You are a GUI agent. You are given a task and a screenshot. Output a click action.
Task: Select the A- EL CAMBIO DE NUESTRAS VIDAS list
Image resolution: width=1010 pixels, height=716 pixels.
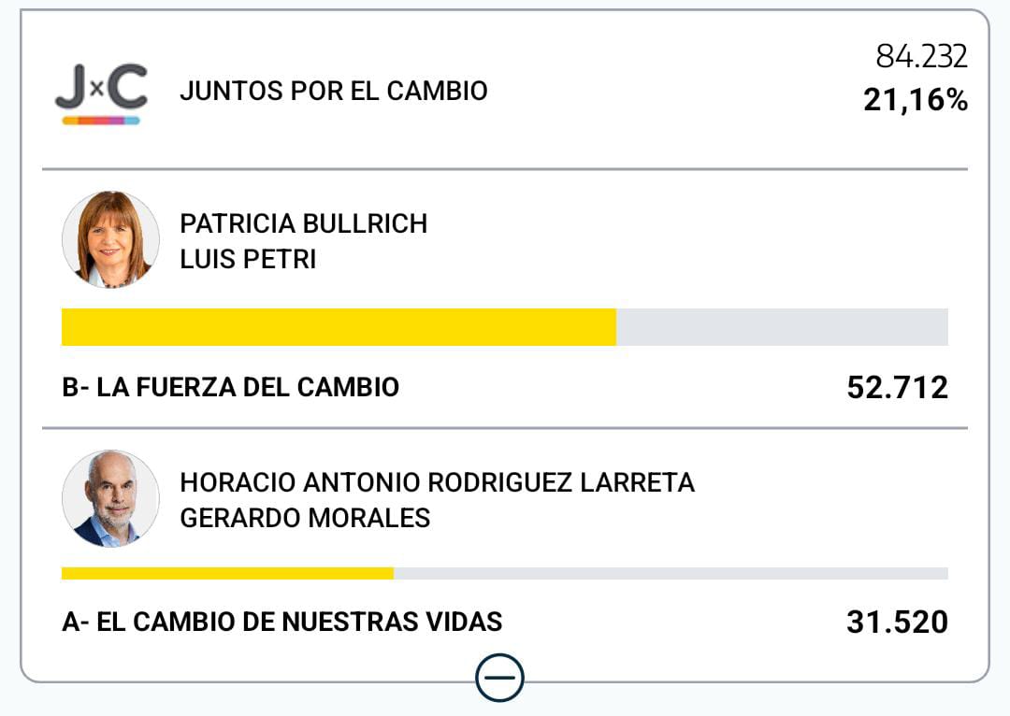pos(281,621)
